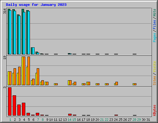Select the orange Sites bar for day 7
The height and width of the screenshot is (123, 158).
pyautogui.click(x=38, y=77)
